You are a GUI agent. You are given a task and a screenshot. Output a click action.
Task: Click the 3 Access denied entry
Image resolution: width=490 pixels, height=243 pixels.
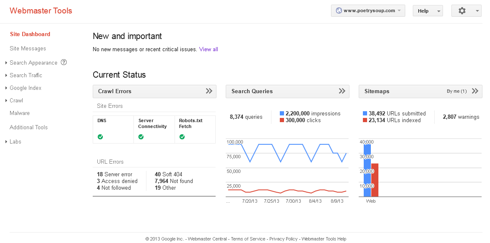tap(117, 181)
